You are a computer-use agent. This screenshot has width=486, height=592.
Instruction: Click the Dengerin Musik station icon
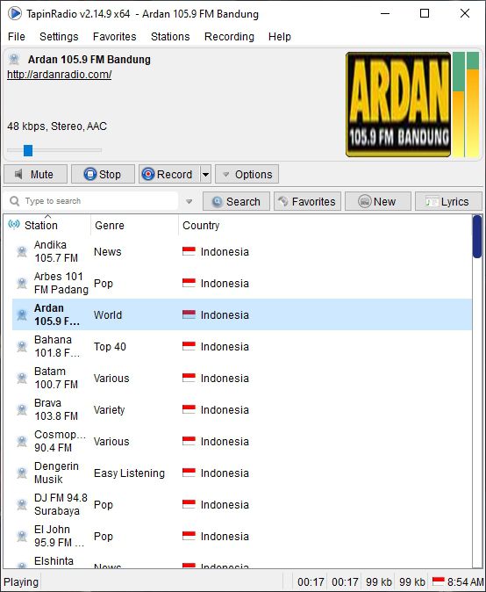pos(22,473)
